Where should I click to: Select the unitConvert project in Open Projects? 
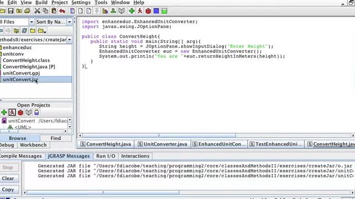(x=22, y=121)
